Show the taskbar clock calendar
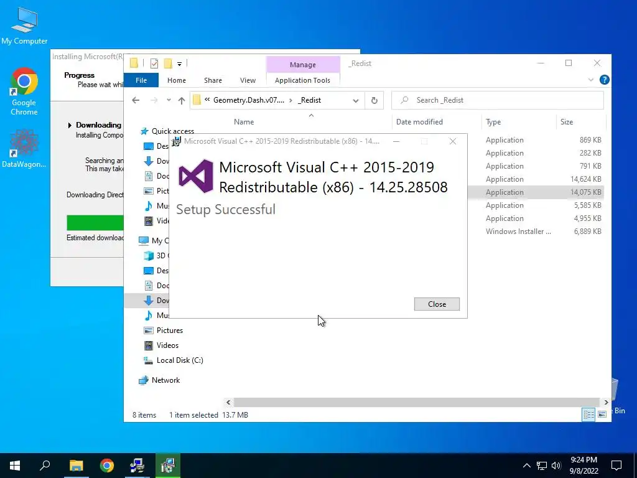The width and height of the screenshot is (637, 478). (584, 466)
